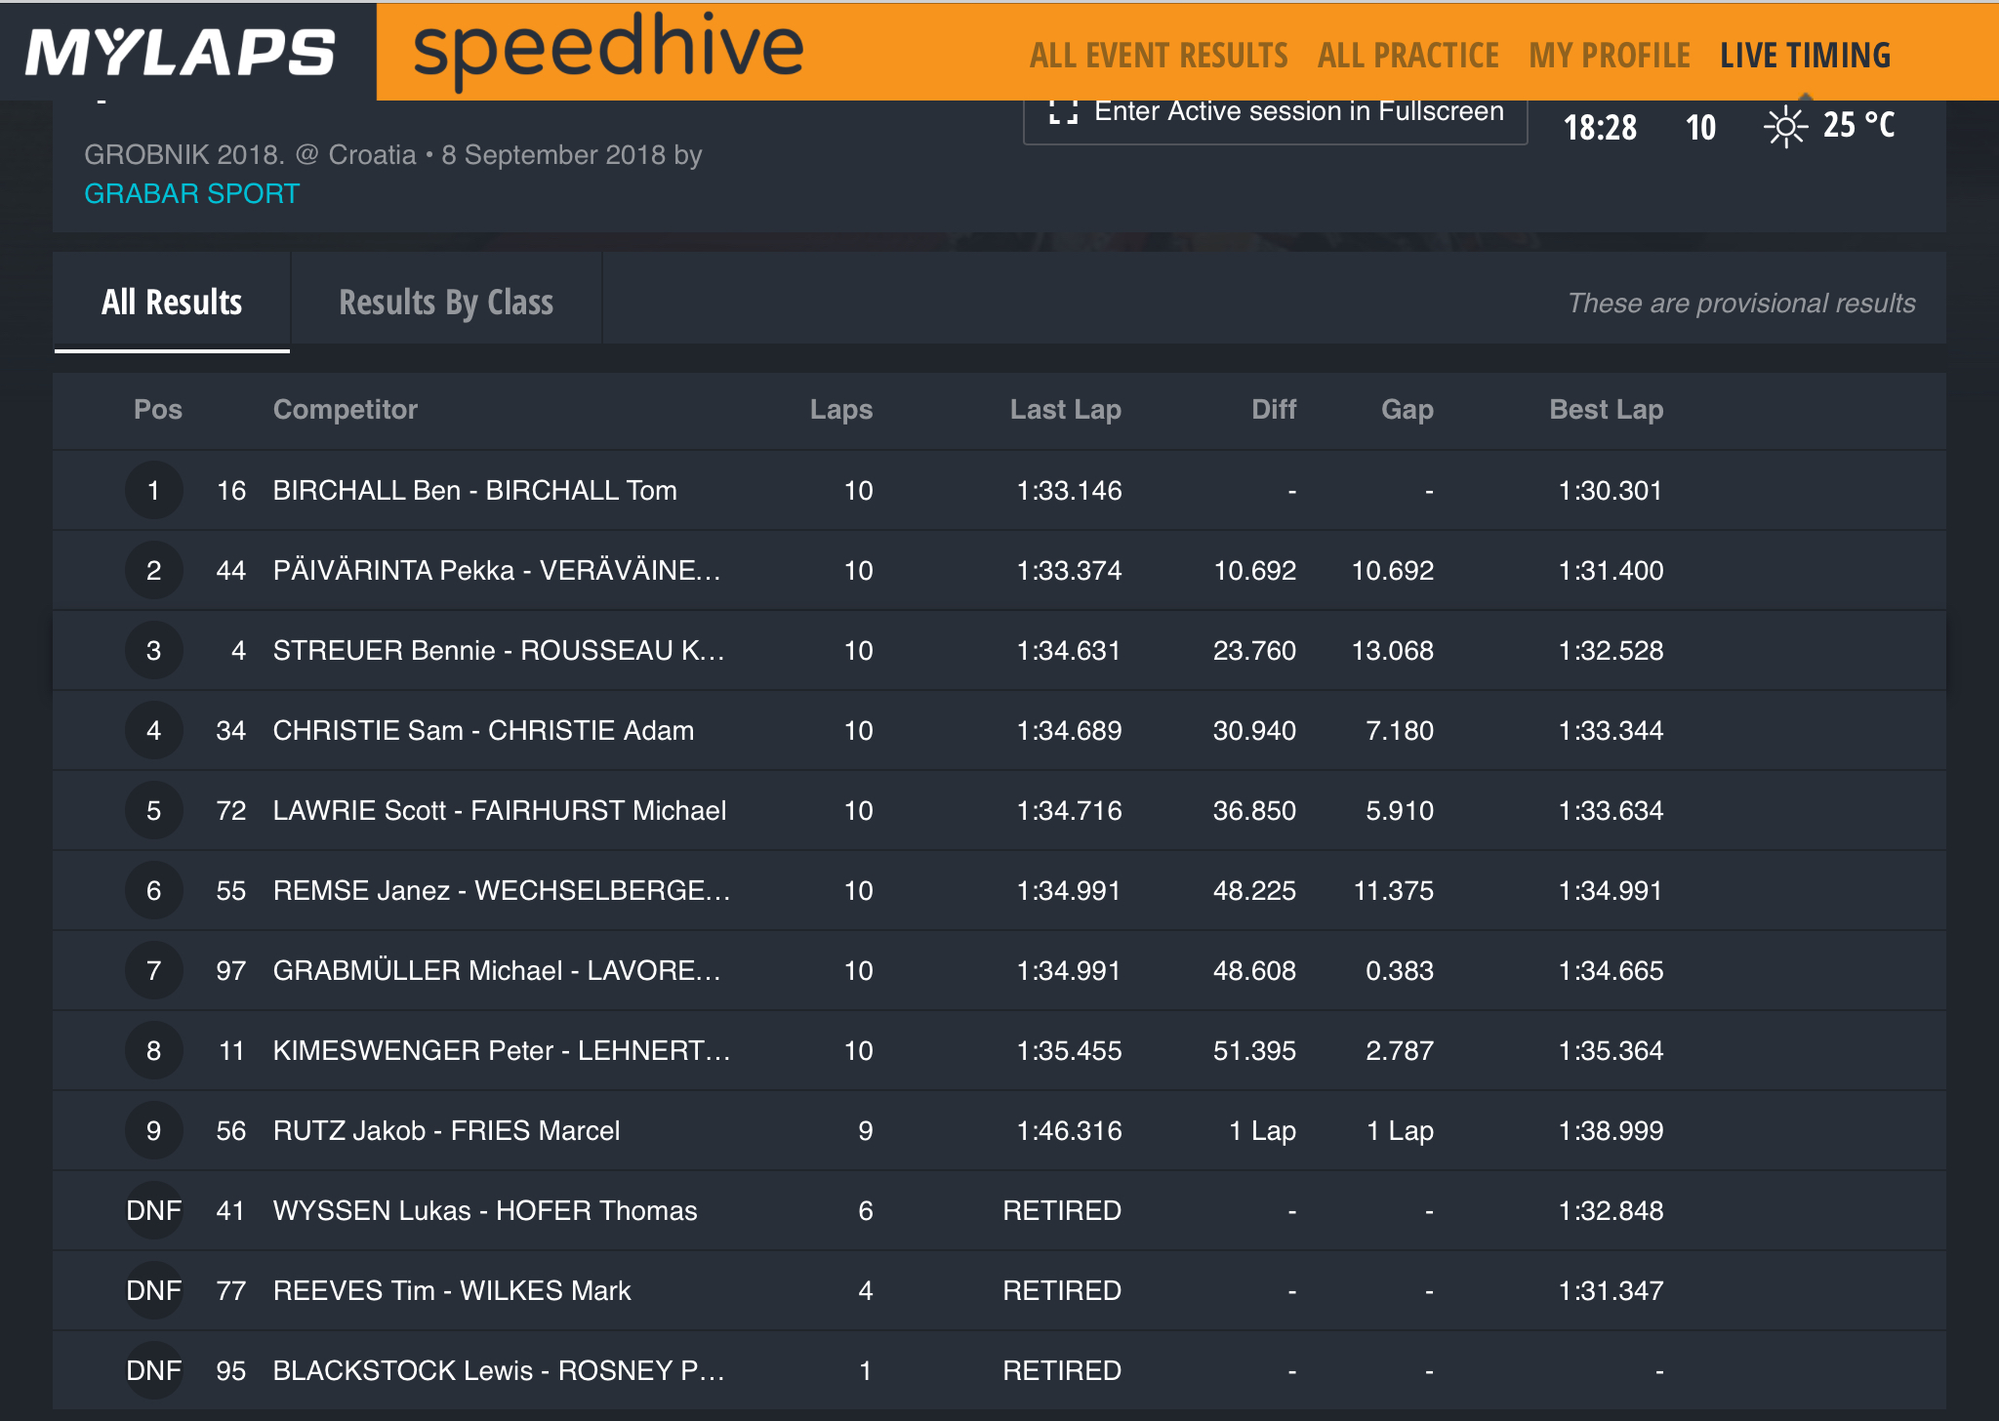Open LIVE TIMING section

(1805, 56)
